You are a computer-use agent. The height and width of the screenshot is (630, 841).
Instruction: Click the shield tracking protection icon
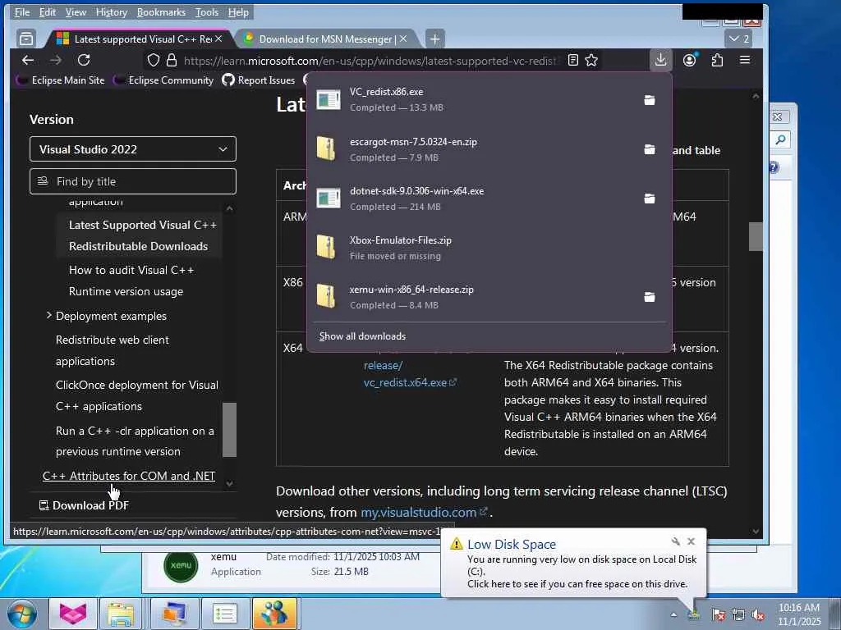154,61
